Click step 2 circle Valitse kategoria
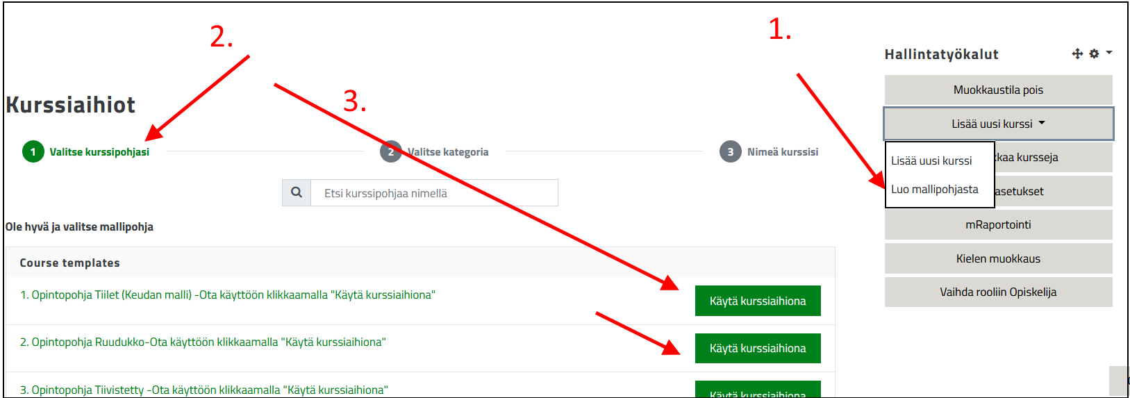 pyautogui.click(x=390, y=151)
